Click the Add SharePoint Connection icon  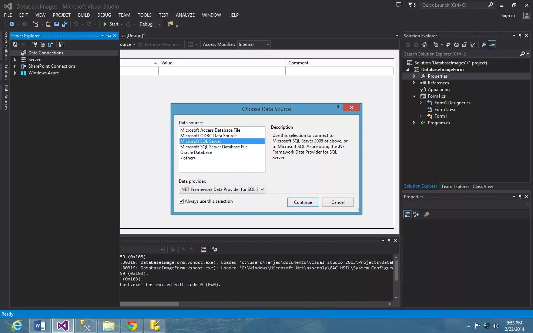point(51,44)
